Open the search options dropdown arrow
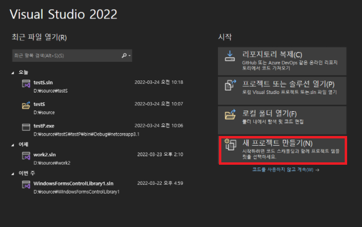The width and height of the screenshot is (362, 227). 130,56
